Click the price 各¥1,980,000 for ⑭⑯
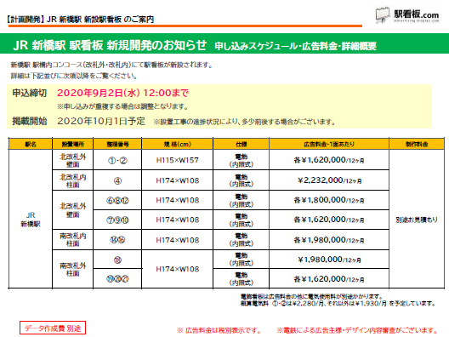 pyautogui.click(x=329, y=240)
